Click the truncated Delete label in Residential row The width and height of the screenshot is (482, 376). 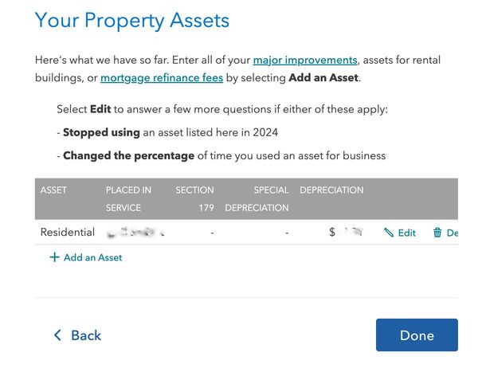[453, 233]
